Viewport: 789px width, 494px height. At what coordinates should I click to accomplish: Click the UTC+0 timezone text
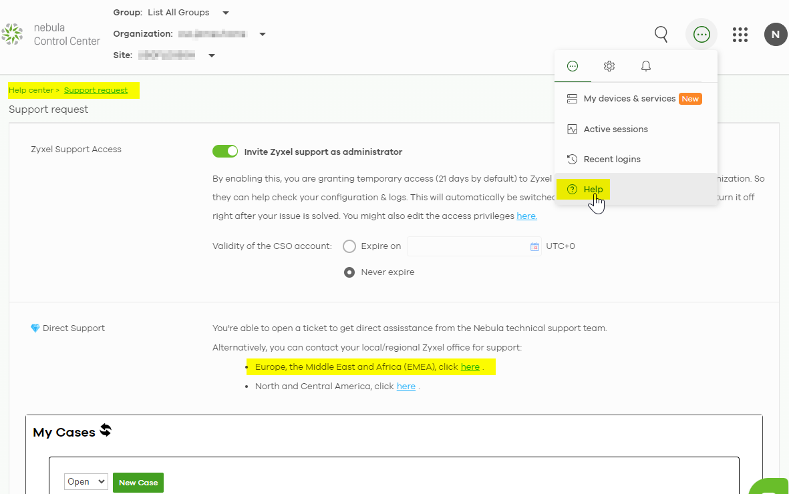point(561,246)
